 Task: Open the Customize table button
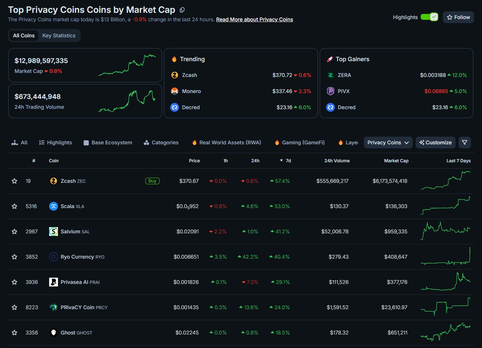(x=436, y=142)
